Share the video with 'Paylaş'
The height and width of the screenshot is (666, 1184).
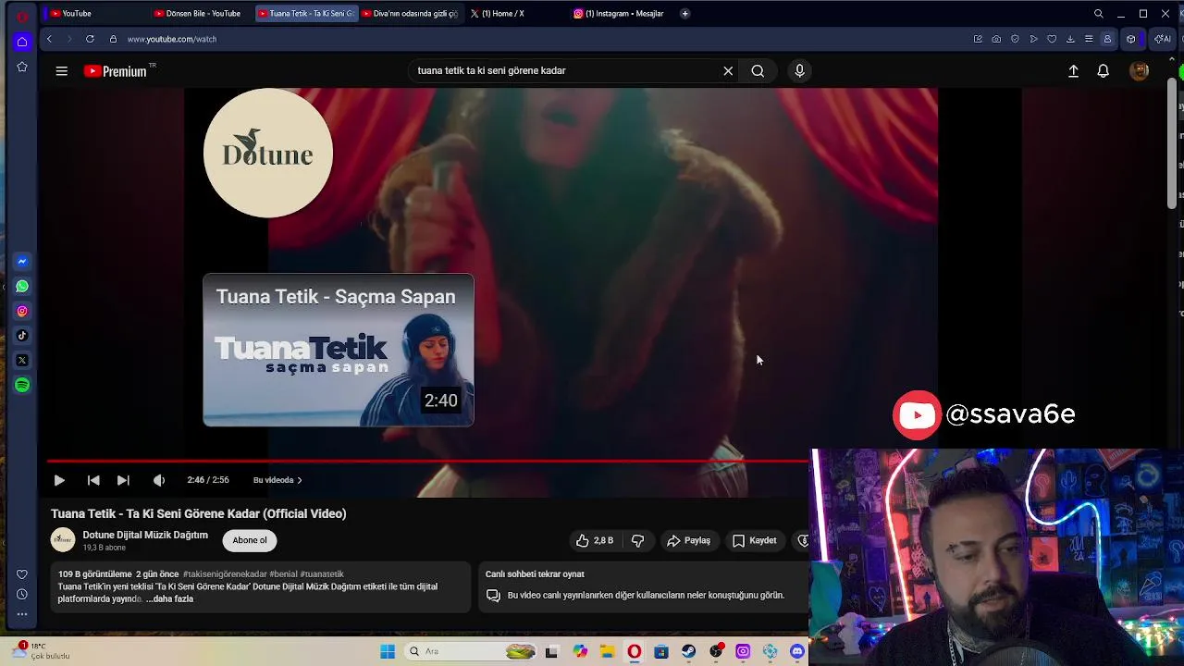tap(689, 540)
